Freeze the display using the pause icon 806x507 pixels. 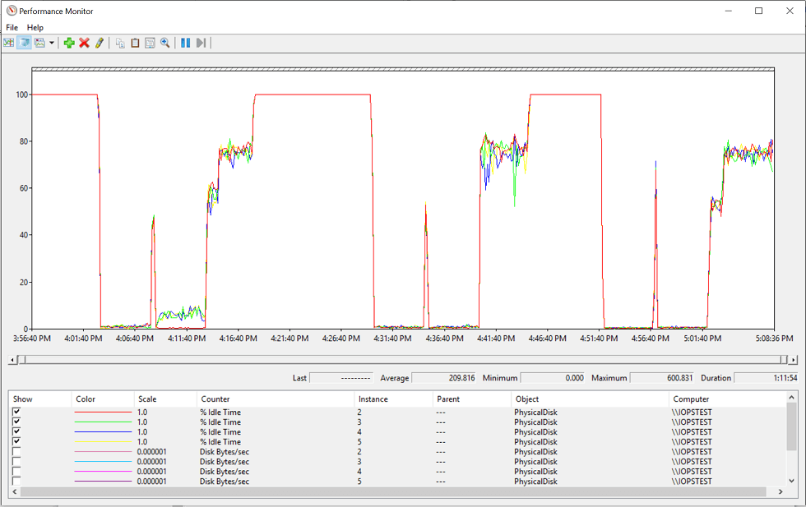click(185, 42)
